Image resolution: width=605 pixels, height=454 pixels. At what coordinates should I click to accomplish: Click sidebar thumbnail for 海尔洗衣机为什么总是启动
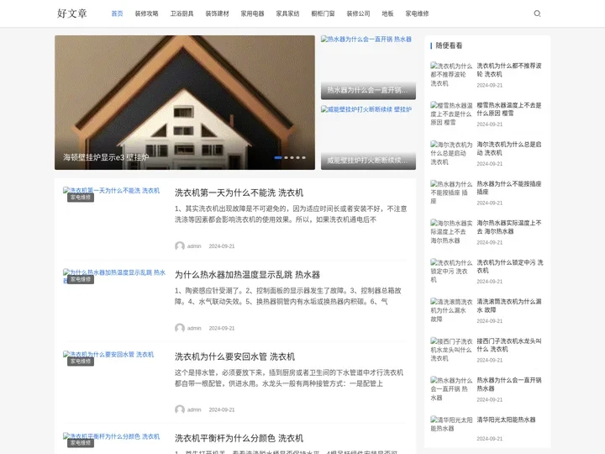451,153
